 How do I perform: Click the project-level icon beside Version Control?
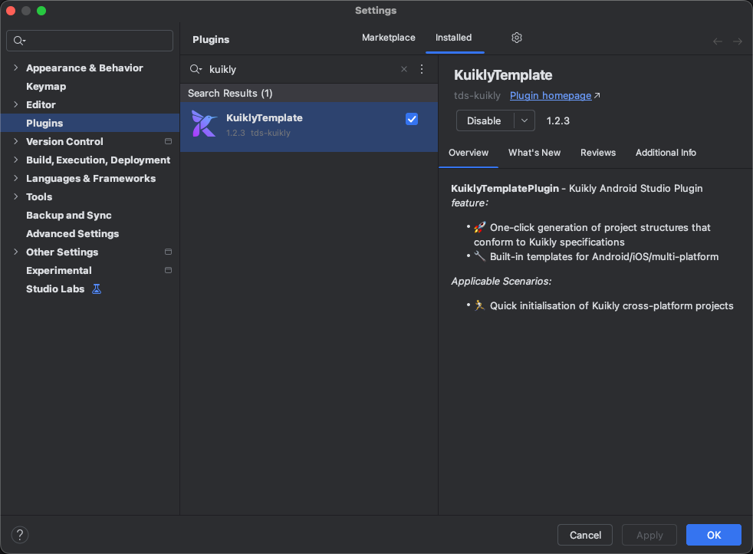pyautogui.click(x=168, y=141)
